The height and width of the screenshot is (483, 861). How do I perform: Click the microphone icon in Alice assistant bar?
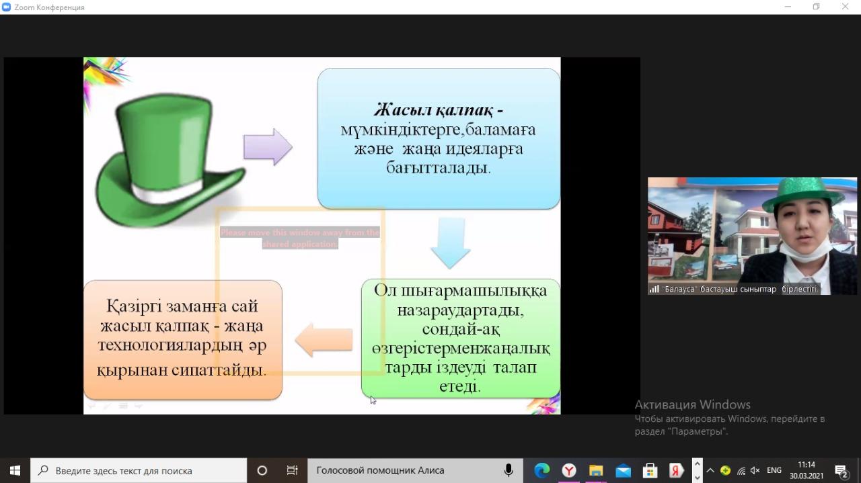[509, 470]
